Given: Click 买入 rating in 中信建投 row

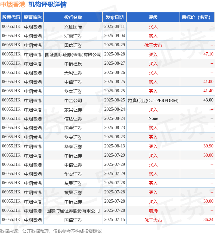Looking at the screenshot, I should [x=153, y=64].
